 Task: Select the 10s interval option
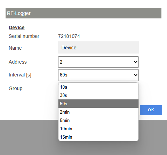(98, 87)
